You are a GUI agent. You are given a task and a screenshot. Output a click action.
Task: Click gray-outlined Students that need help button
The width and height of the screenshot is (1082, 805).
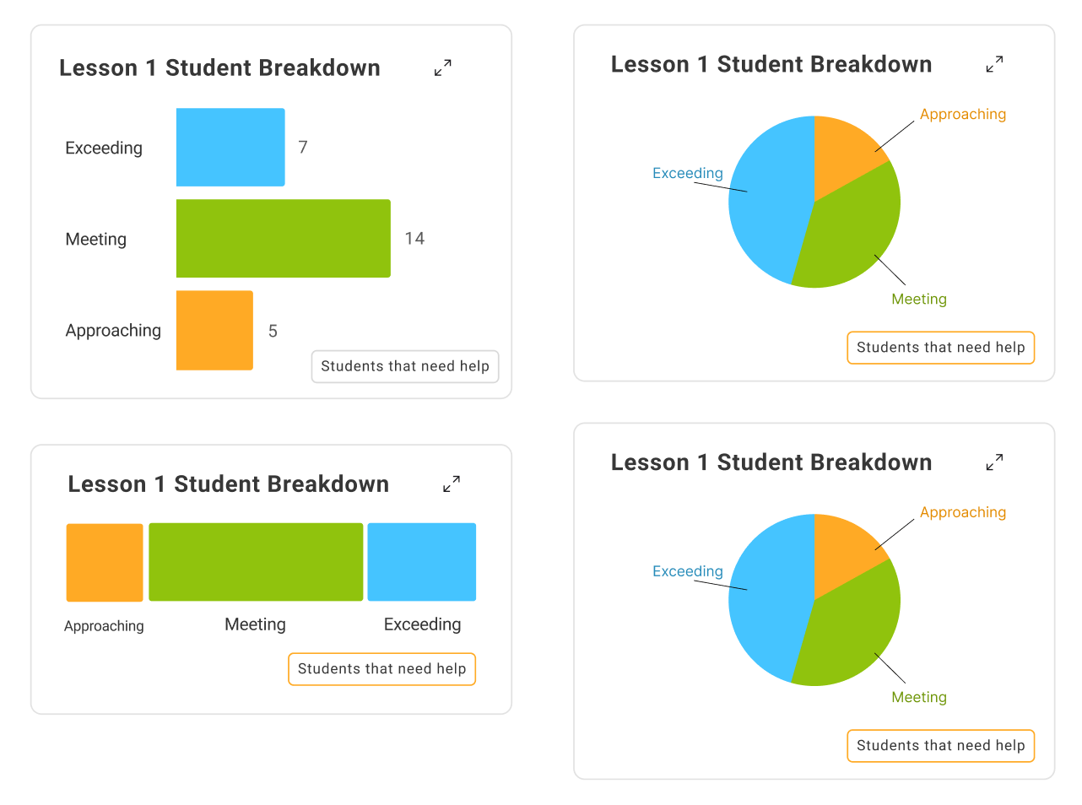click(x=405, y=366)
